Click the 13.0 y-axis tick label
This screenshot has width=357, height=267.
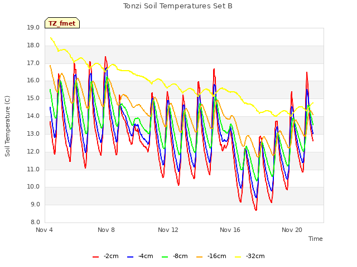tap(33, 133)
